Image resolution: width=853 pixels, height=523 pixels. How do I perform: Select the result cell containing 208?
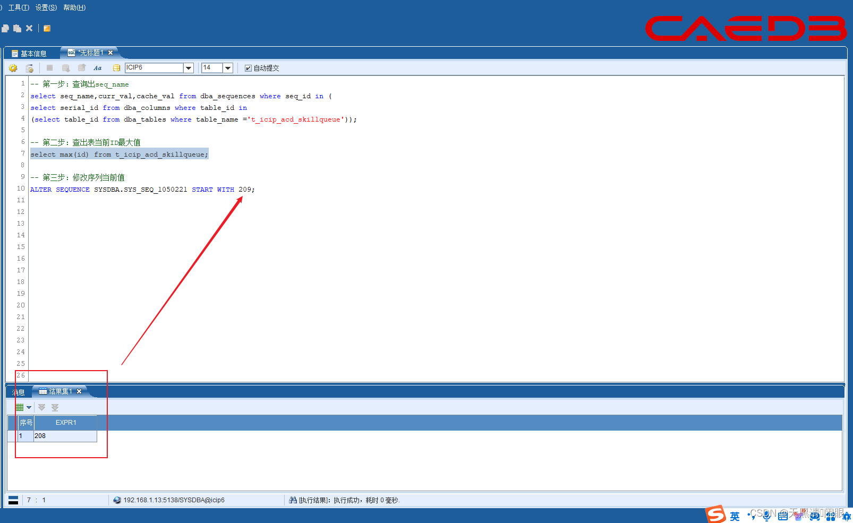coord(65,436)
